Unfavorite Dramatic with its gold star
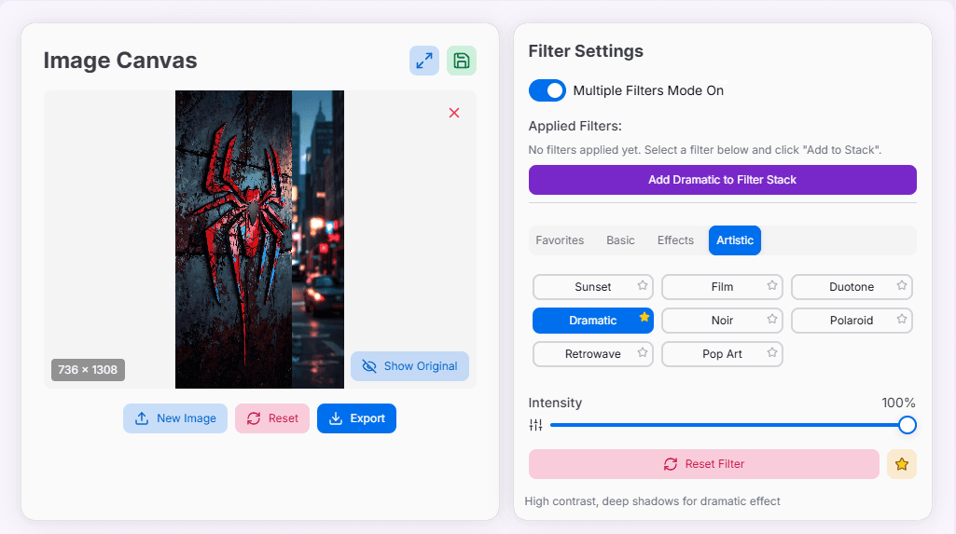The image size is (956, 534). [x=644, y=317]
